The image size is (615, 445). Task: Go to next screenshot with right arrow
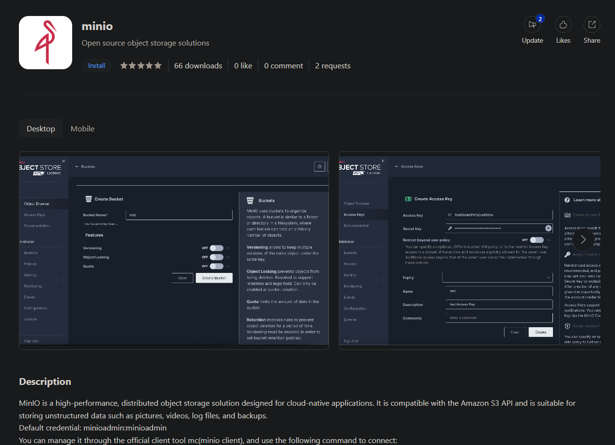point(583,239)
